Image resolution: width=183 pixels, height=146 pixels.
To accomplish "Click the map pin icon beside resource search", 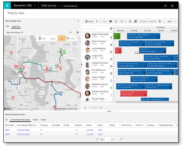I will [x=111, y=29].
